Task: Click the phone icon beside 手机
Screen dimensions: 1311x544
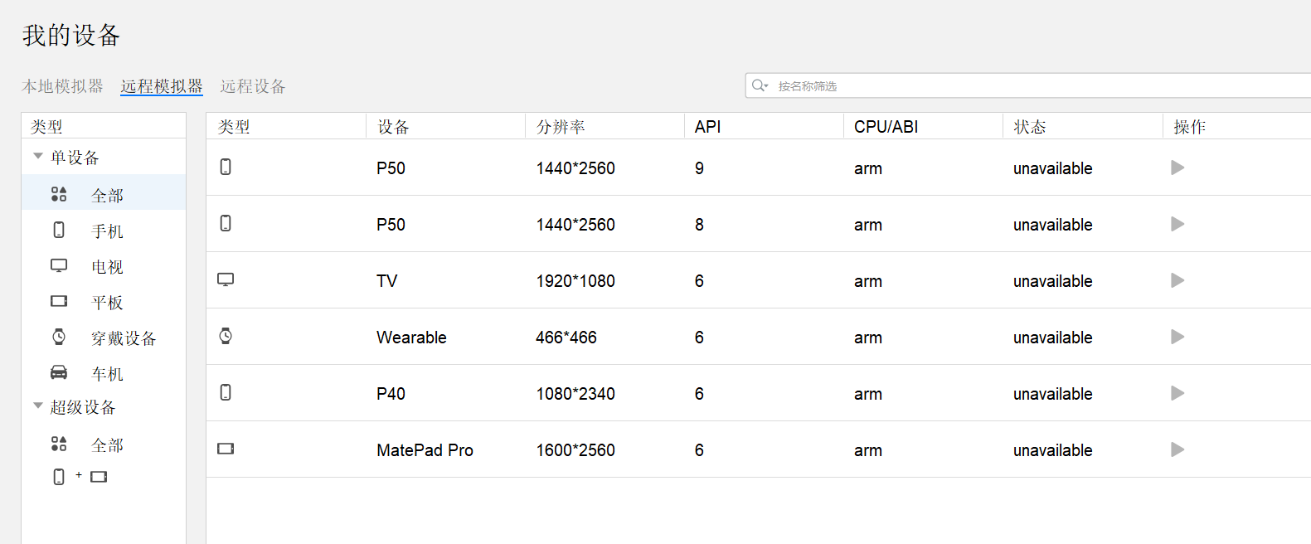Action: [x=59, y=230]
